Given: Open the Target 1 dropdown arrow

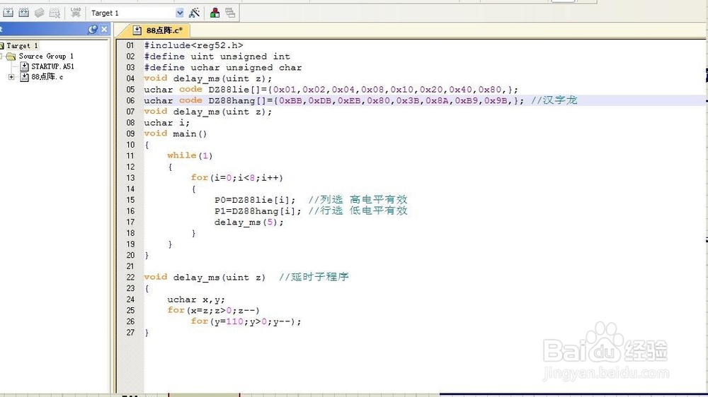Looking at the screenshot, I should click(x=179, y=13).
